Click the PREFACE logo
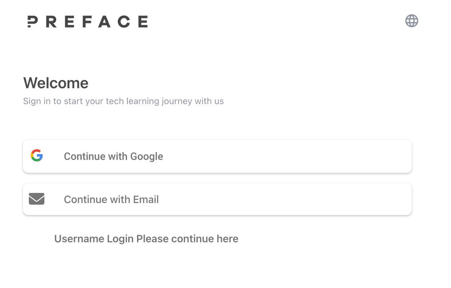 (87, 22)
